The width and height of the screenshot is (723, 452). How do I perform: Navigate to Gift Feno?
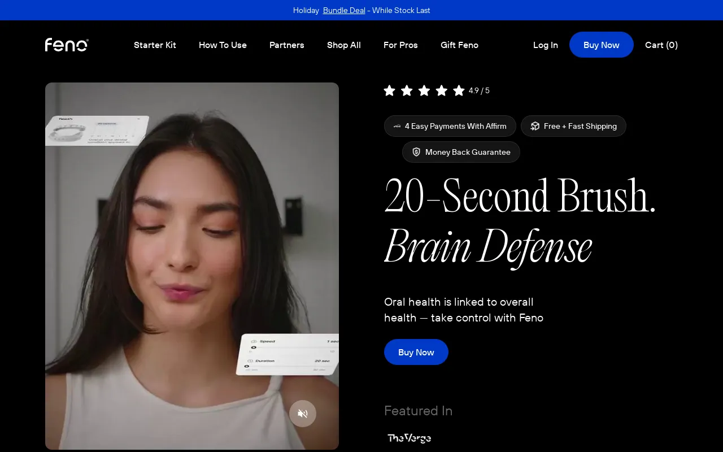click(x=459, y=45)
